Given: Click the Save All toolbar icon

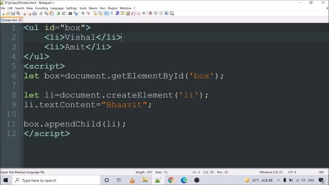Looking at the screenshot, I should 19,13.
